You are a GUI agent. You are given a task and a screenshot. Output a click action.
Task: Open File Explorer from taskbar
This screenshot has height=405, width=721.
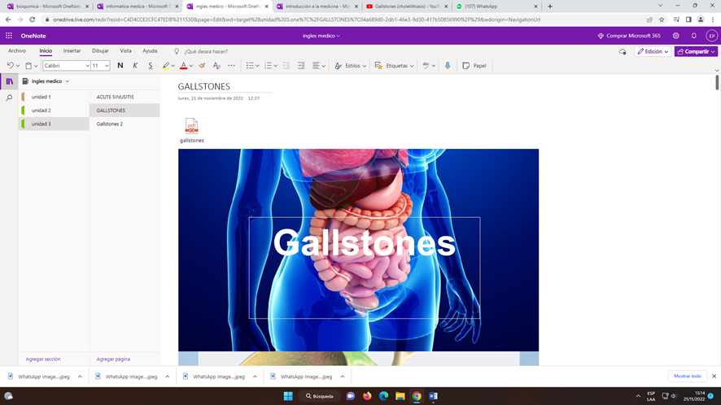coord(400,396)
